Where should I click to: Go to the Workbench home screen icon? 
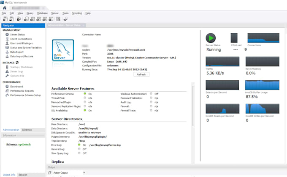(x=5, y=8)
